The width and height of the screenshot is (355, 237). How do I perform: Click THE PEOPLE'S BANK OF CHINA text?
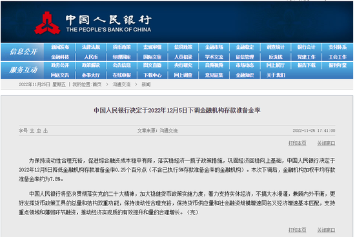[108, 30]
